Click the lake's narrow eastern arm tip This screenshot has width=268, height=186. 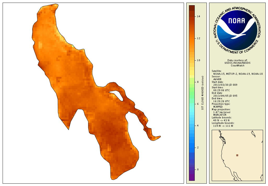point(159,137)
